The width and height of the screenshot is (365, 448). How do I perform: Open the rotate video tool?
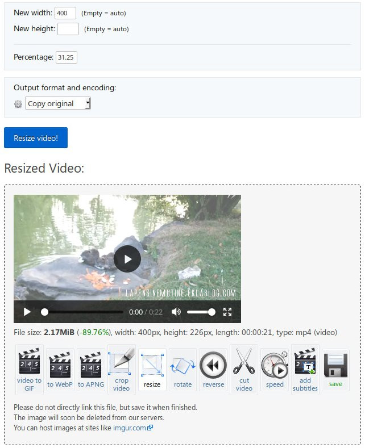pyautogui.click(x=182, y=370)
